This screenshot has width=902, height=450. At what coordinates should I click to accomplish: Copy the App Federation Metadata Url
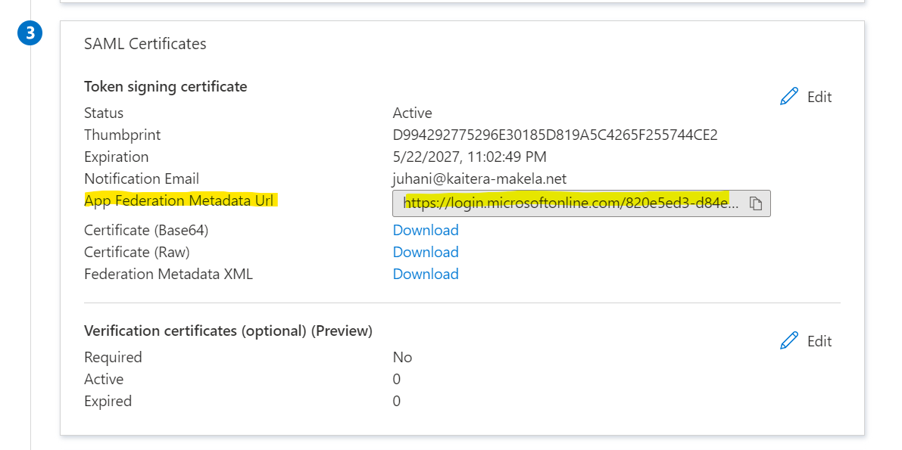pyautogui.click(x=756, y=203)
